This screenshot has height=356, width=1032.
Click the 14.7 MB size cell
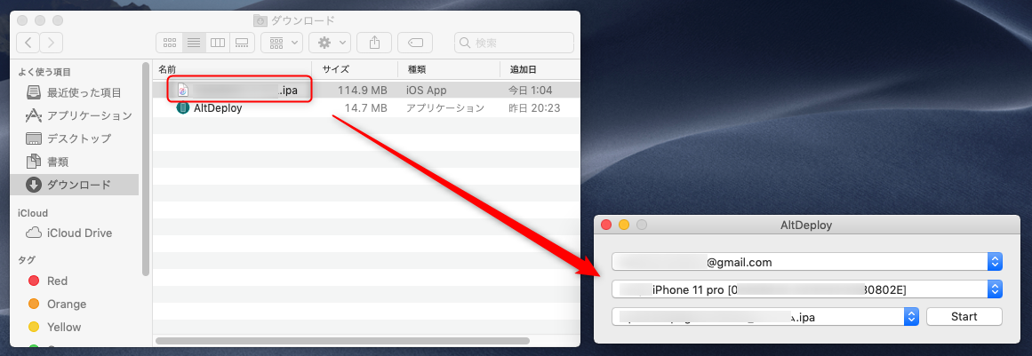[x=366, y=107]
